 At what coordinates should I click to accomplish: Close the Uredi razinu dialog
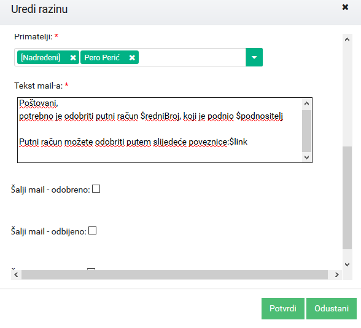pos(345,7)
